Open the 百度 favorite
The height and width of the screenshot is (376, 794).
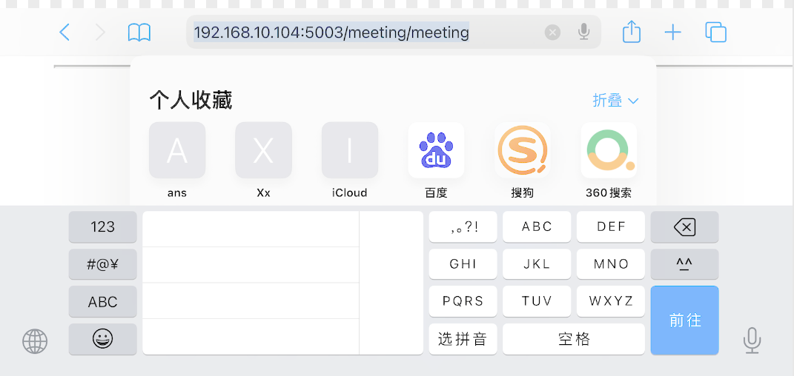click(436, 150)
